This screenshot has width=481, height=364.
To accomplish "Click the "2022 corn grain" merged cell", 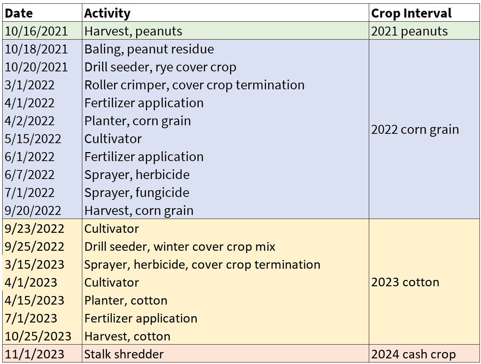I will coord(415,130).
